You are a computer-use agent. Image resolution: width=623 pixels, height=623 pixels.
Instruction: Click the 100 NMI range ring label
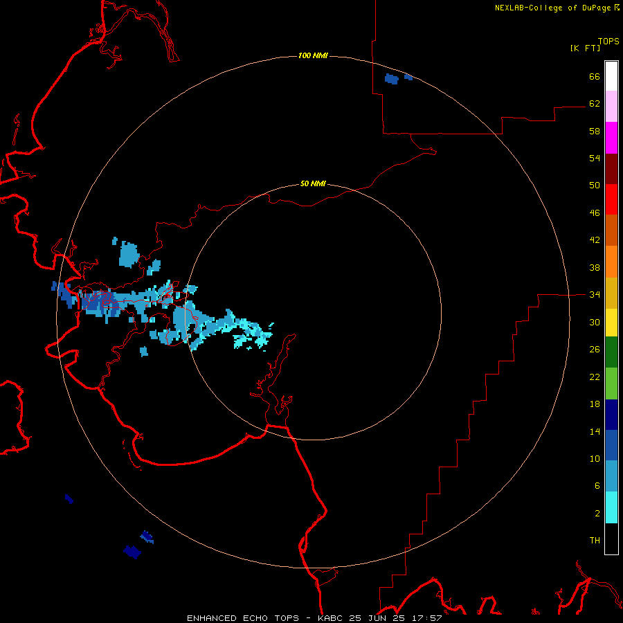click(313, 55)
